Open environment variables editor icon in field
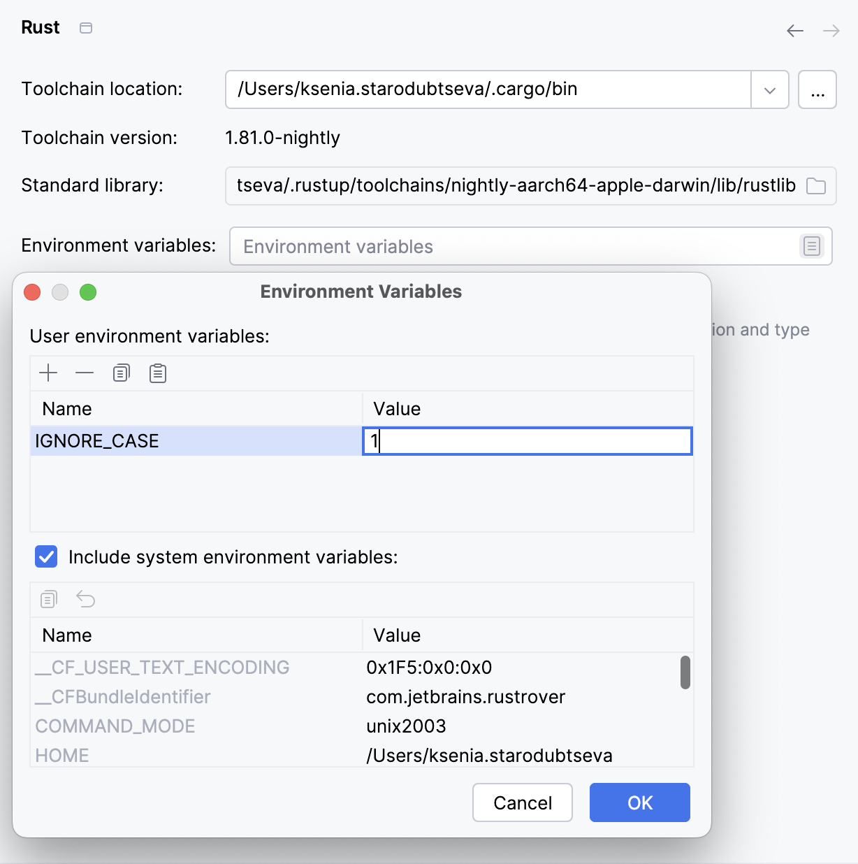The height and width of the screenshot is (864, 858). point(811,246)
